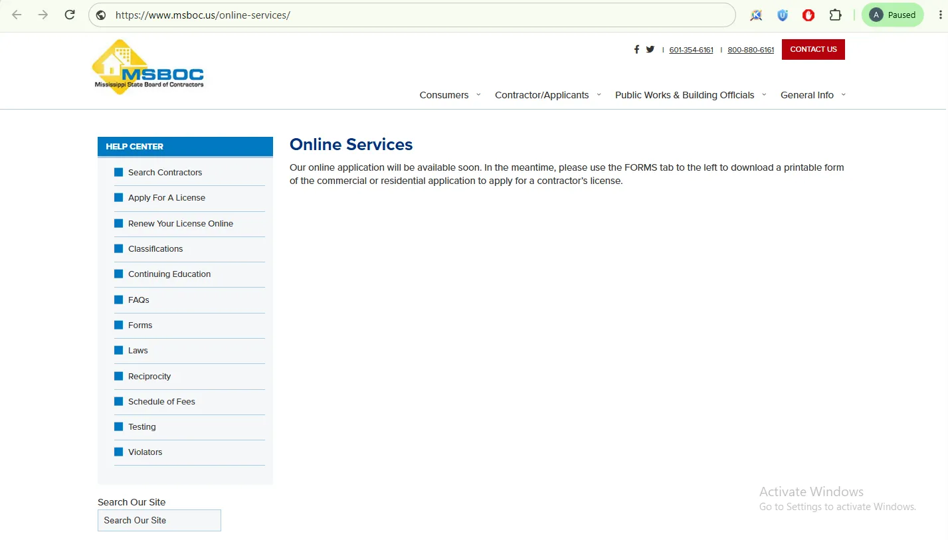Click the red stop-hand extension icon
The width and height of the screenshot is (948, 540).
[x=808, y=15]
